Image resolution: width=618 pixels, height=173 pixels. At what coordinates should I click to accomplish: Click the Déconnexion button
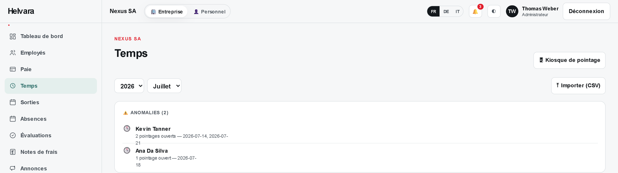586,11
